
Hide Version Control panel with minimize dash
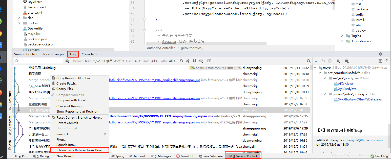[386, 54]
